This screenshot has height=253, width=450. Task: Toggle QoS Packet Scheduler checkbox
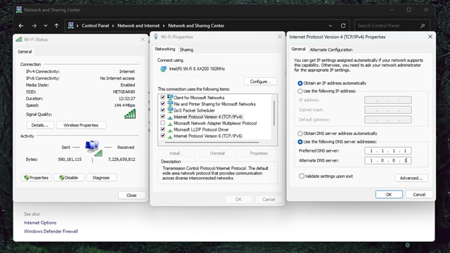[x=162, y=110]
